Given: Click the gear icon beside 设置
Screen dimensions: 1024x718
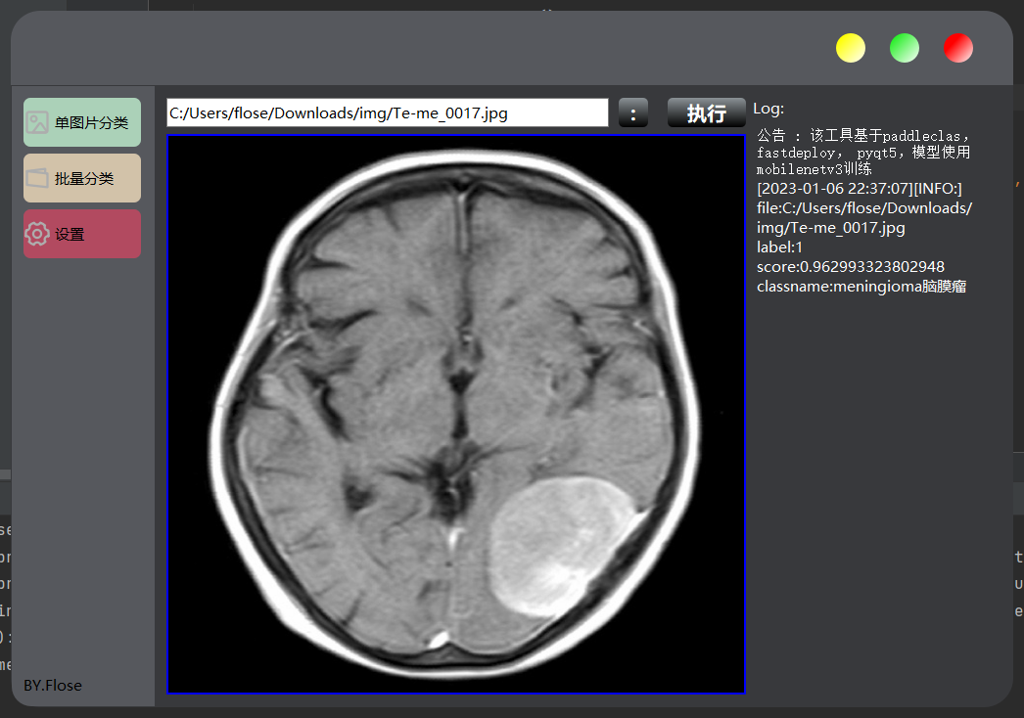Looking at the screenshot, I should pyautogui.click(x=37, y=234).
